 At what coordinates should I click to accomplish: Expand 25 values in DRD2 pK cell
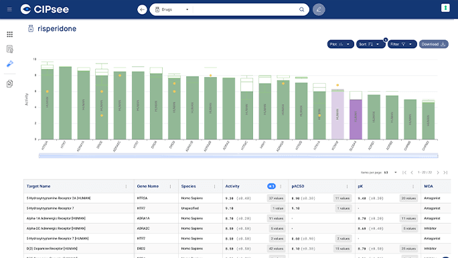pyautogui.click(x=408, y=249)
